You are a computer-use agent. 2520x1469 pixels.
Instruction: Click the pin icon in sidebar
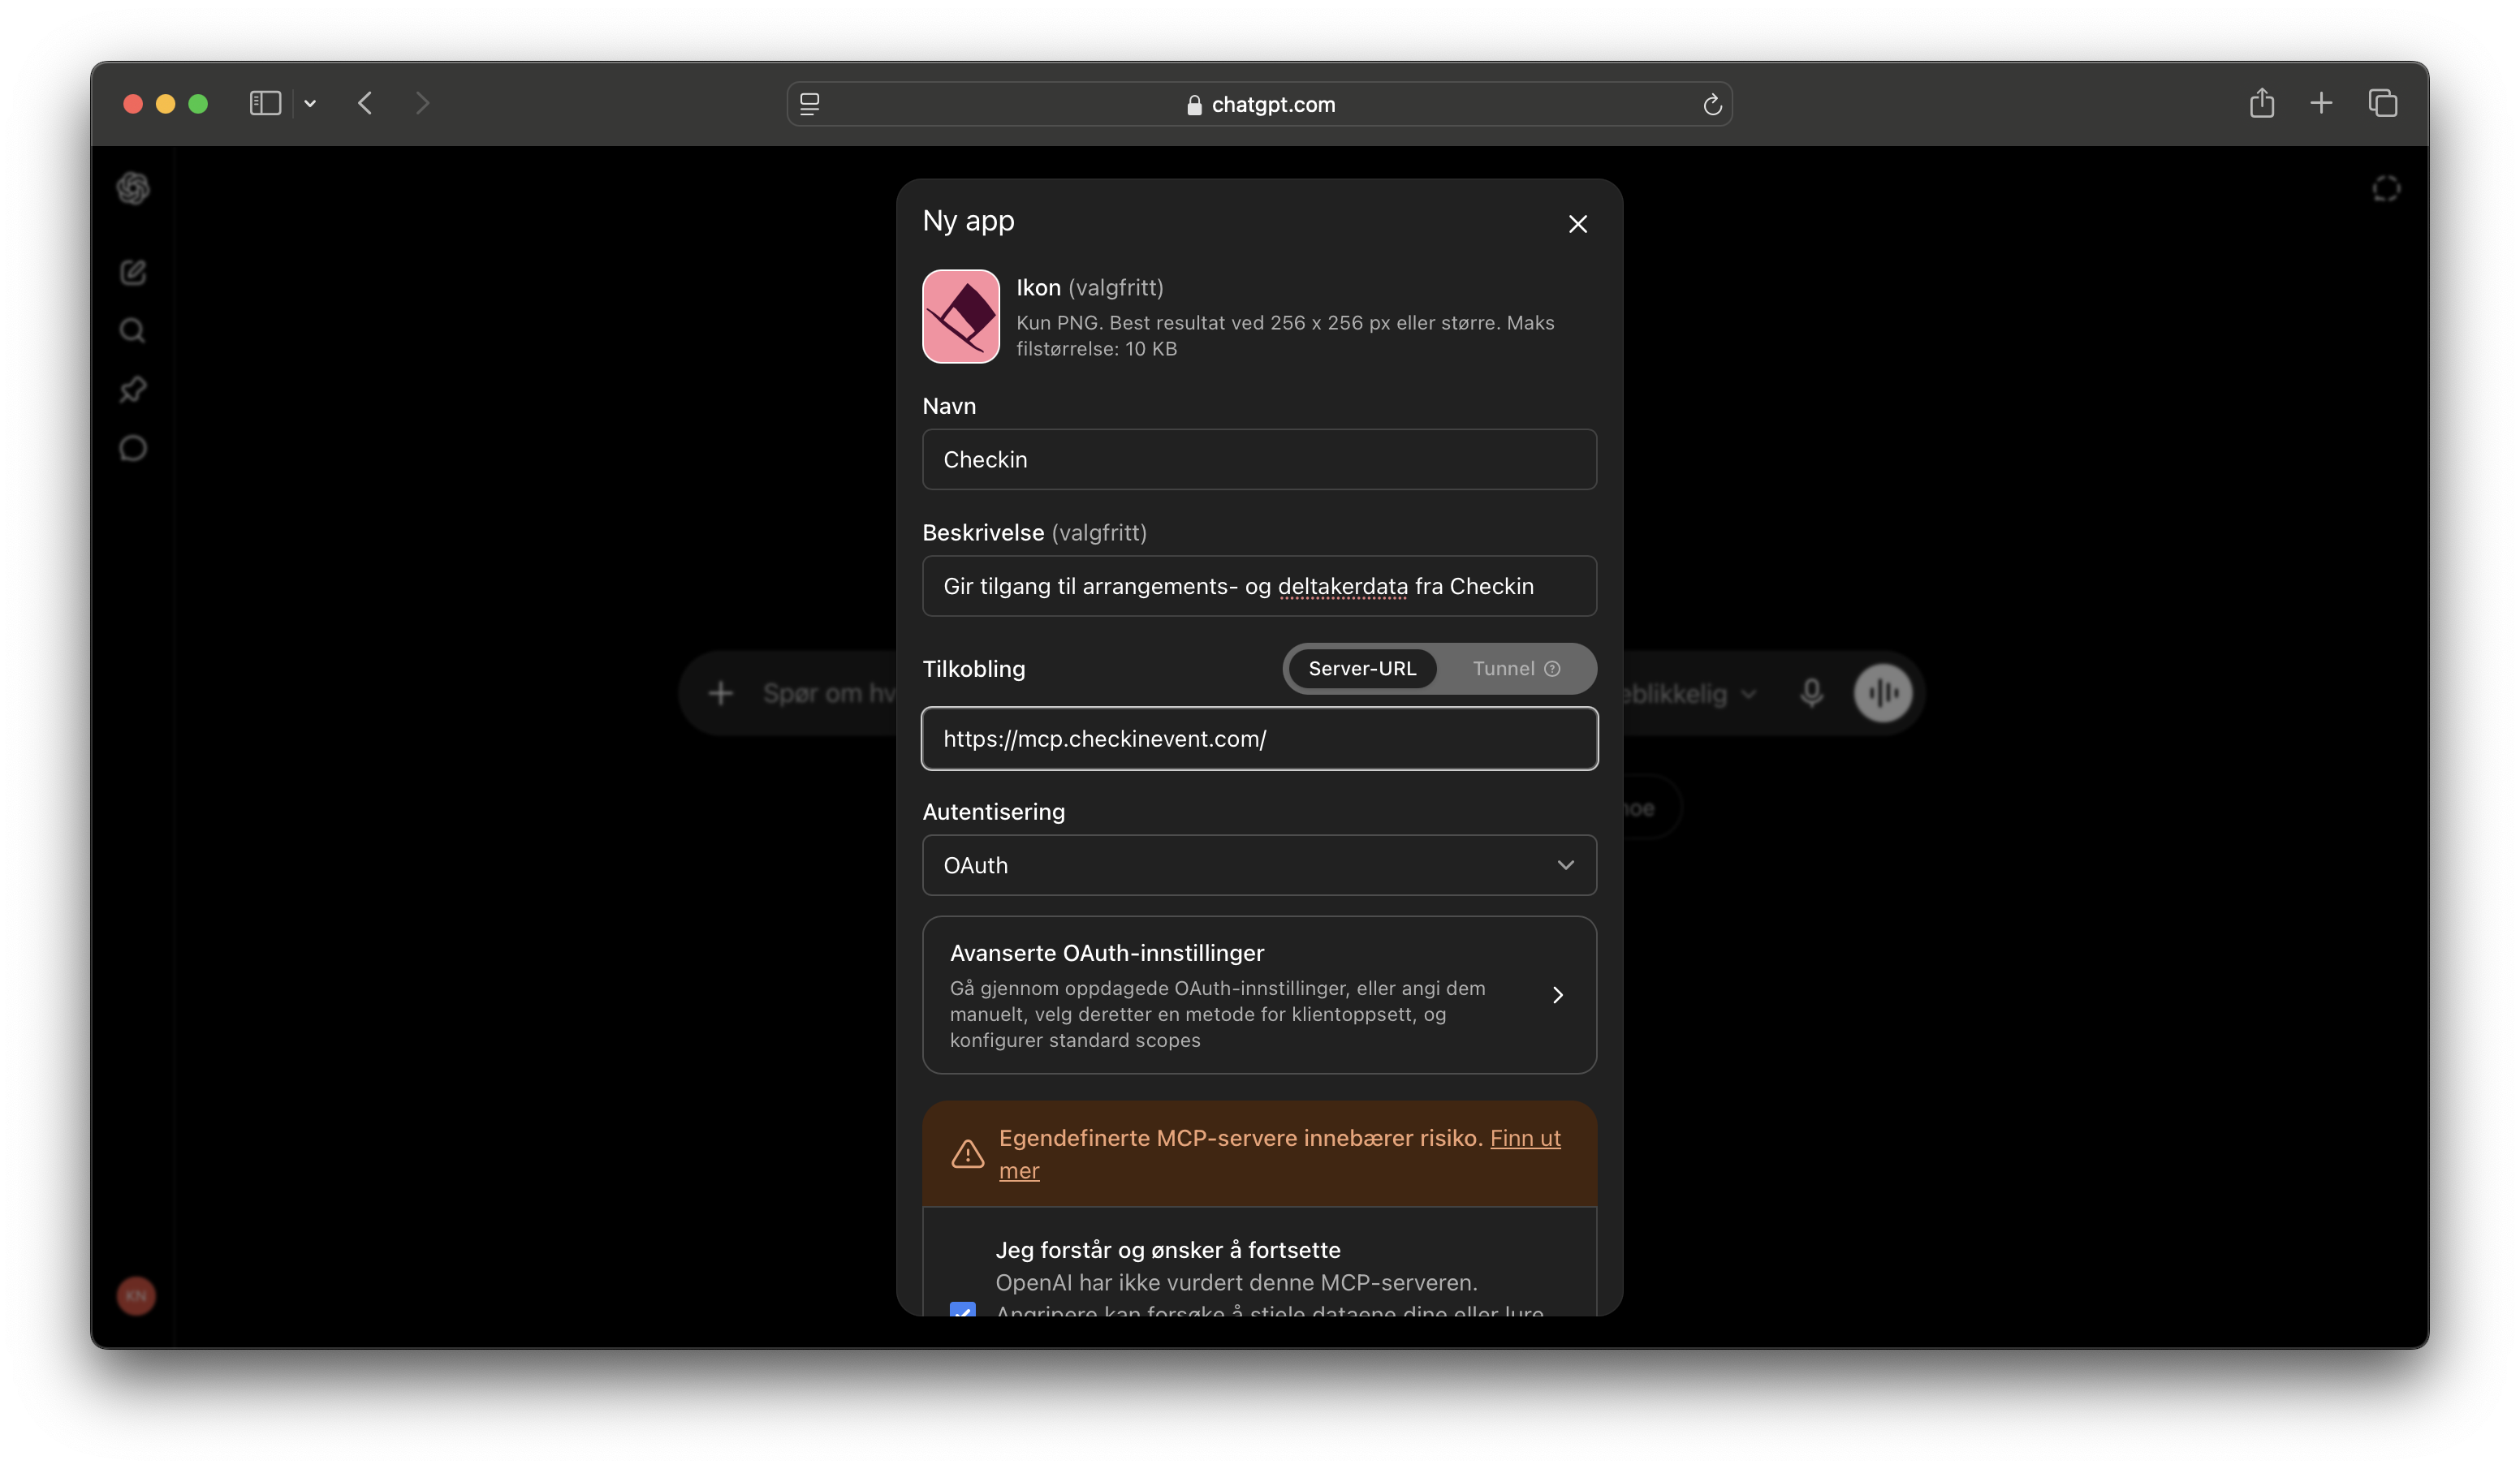pyautogui.click(x=133, y=389)
